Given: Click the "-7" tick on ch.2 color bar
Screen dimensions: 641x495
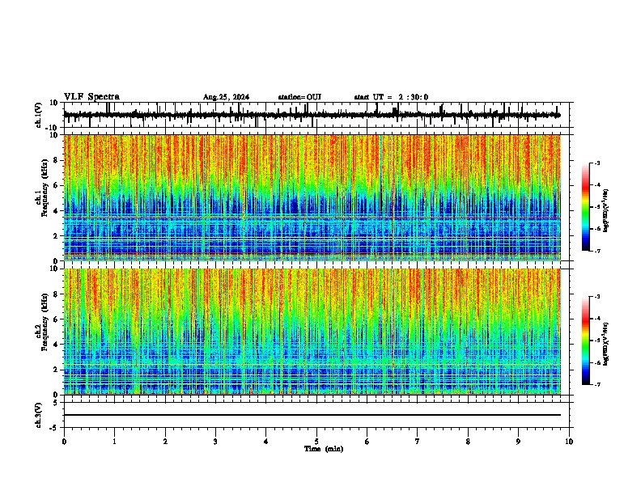Looking at the screenshot, I should pyautogui.click(x=596, y=384).
